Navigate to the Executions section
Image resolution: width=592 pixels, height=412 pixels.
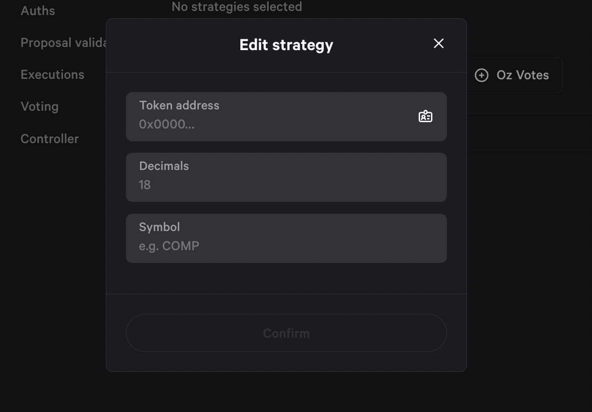coord(52,74)
